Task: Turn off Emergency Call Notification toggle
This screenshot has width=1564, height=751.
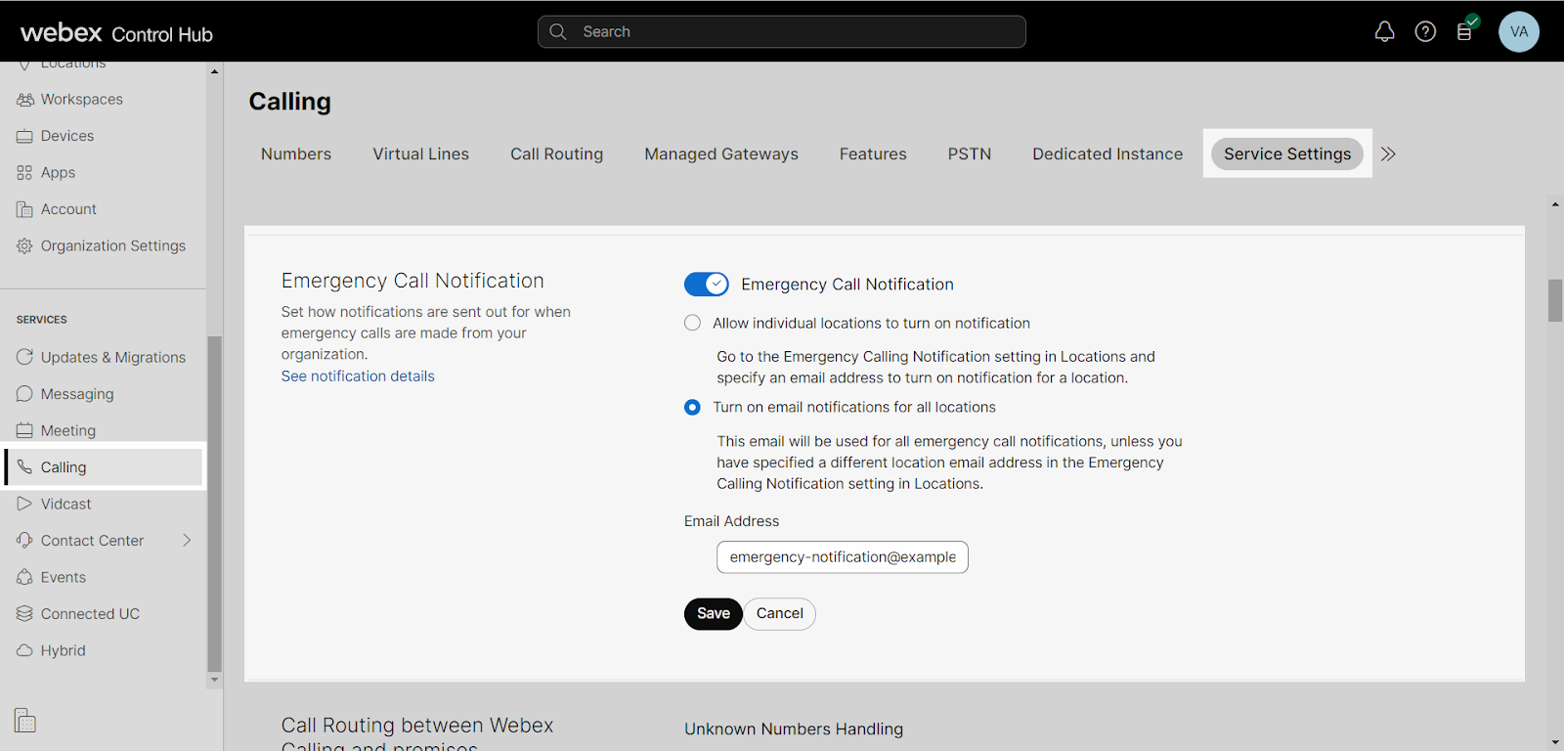Action: (x=707, y=285)
